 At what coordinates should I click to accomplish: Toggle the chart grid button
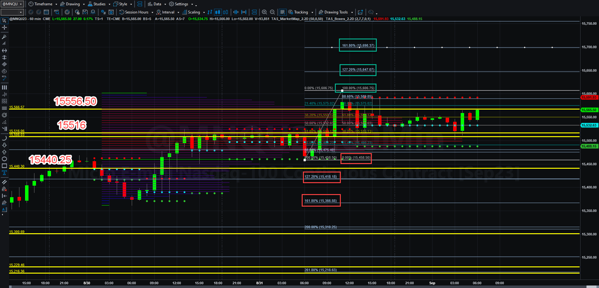pos(282,12)
